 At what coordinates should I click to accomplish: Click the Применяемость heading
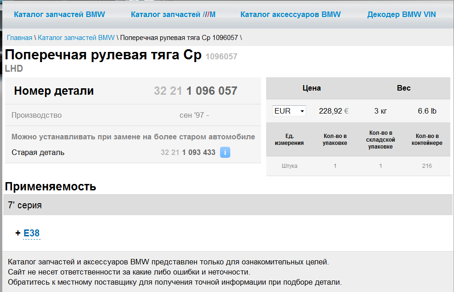(x=50, y=187)
